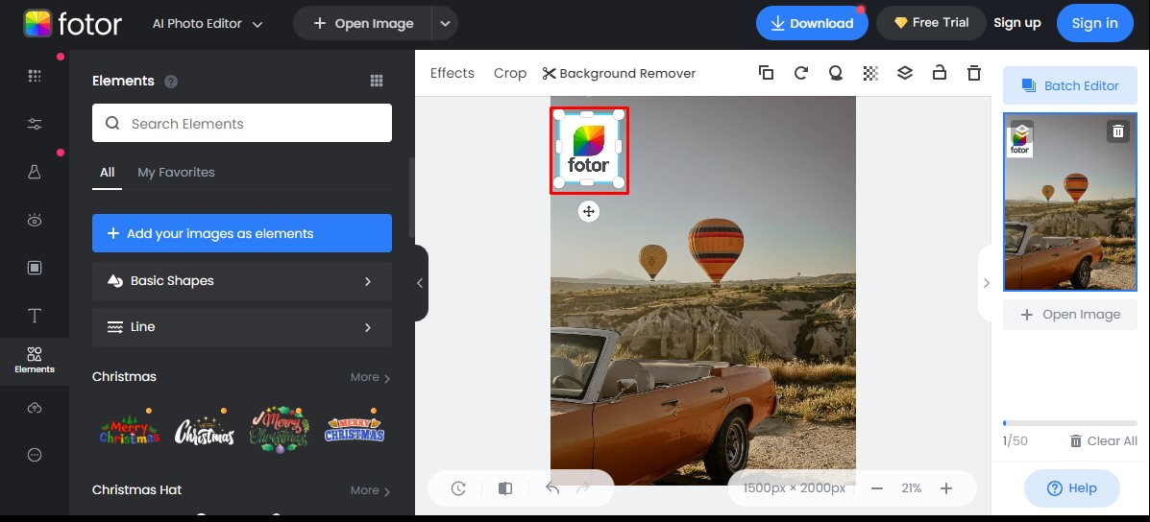Open the Text tool in sidebar

coord(35,316)
